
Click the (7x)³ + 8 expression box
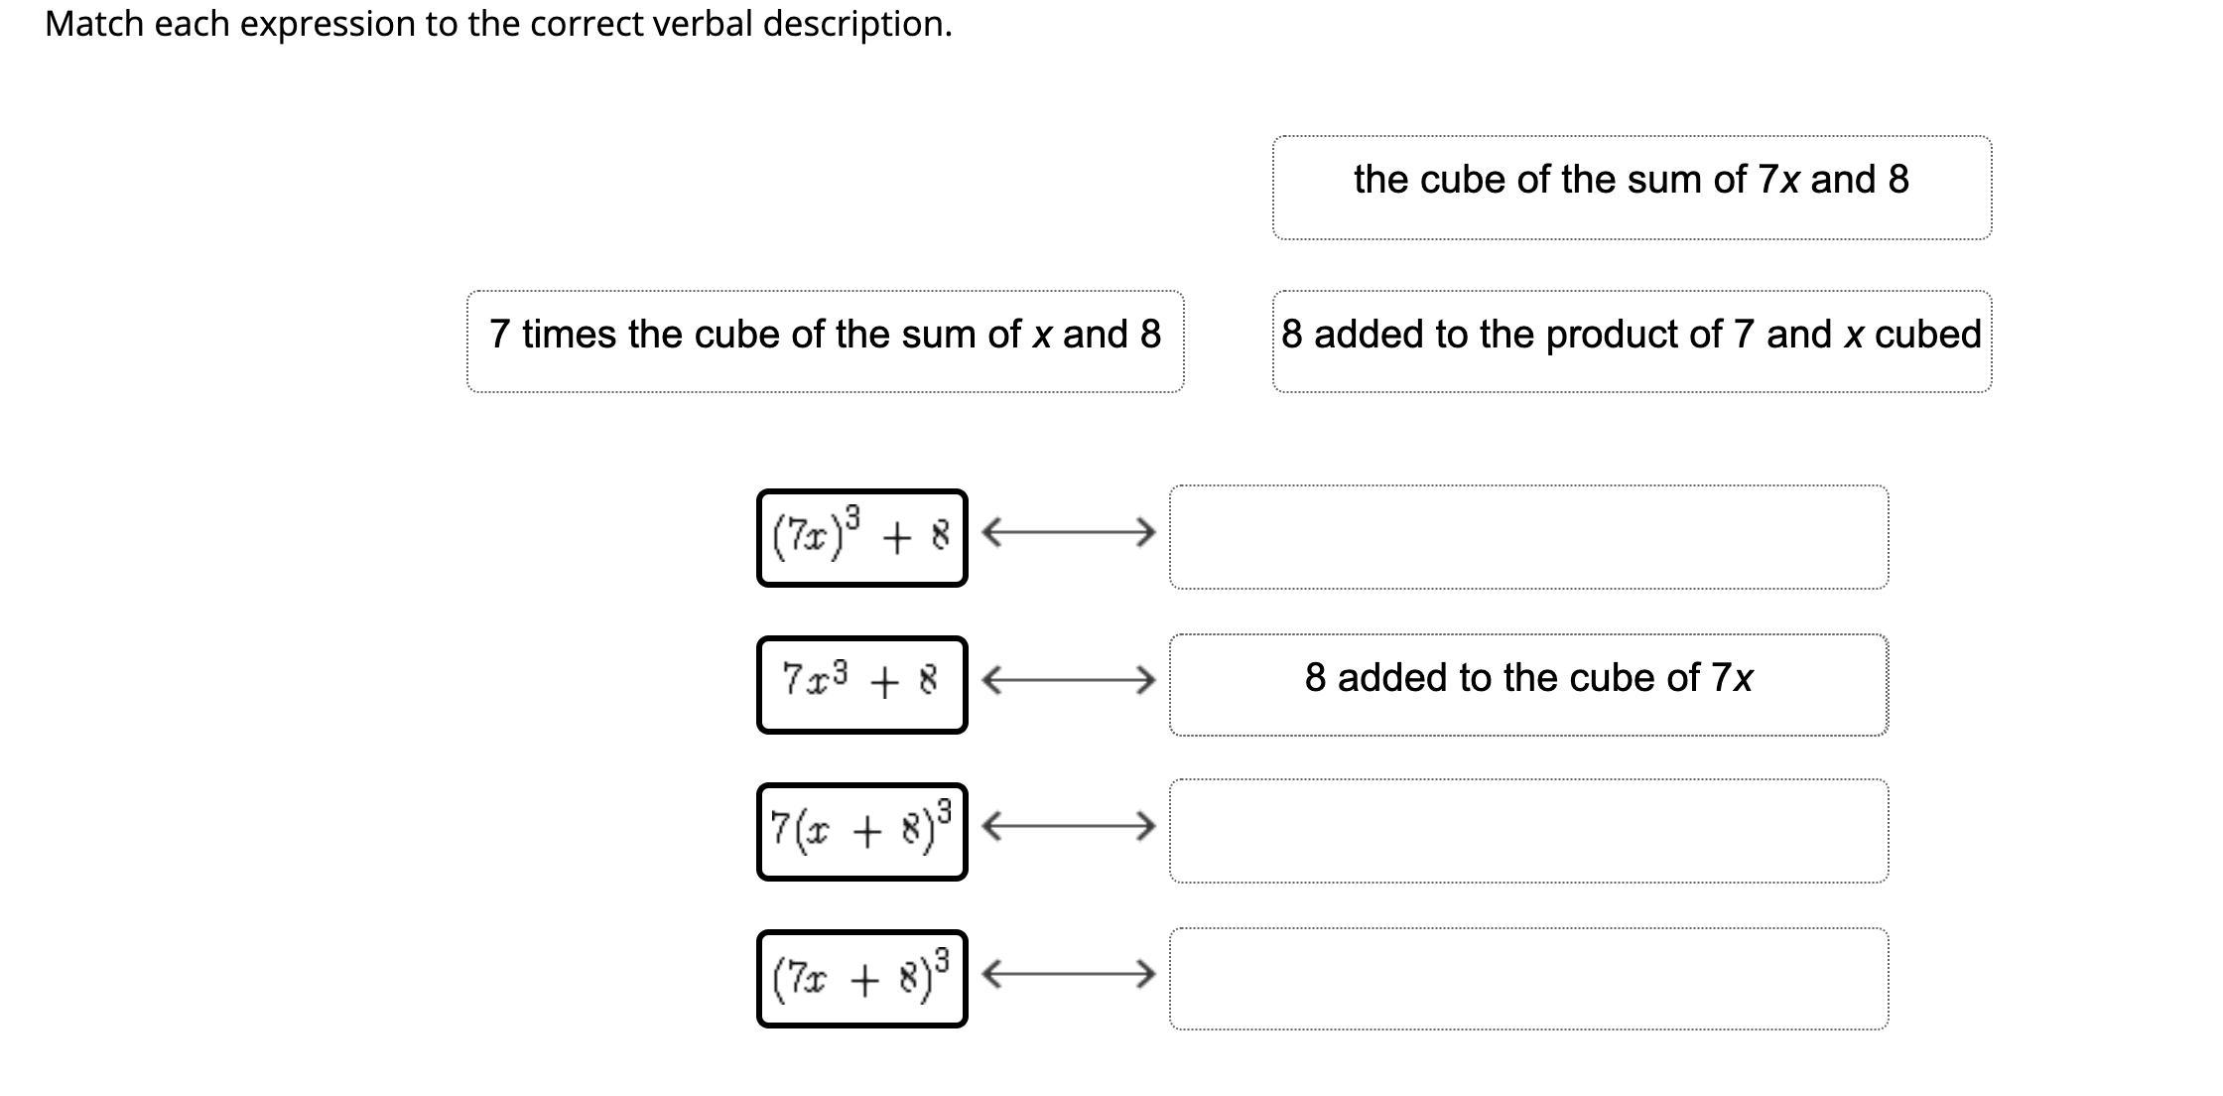point(861,538)
